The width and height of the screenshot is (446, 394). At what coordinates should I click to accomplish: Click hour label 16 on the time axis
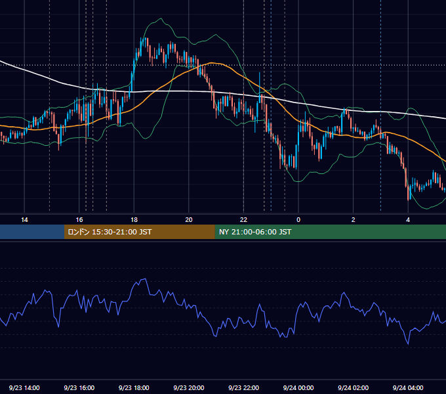pos(79,220)
